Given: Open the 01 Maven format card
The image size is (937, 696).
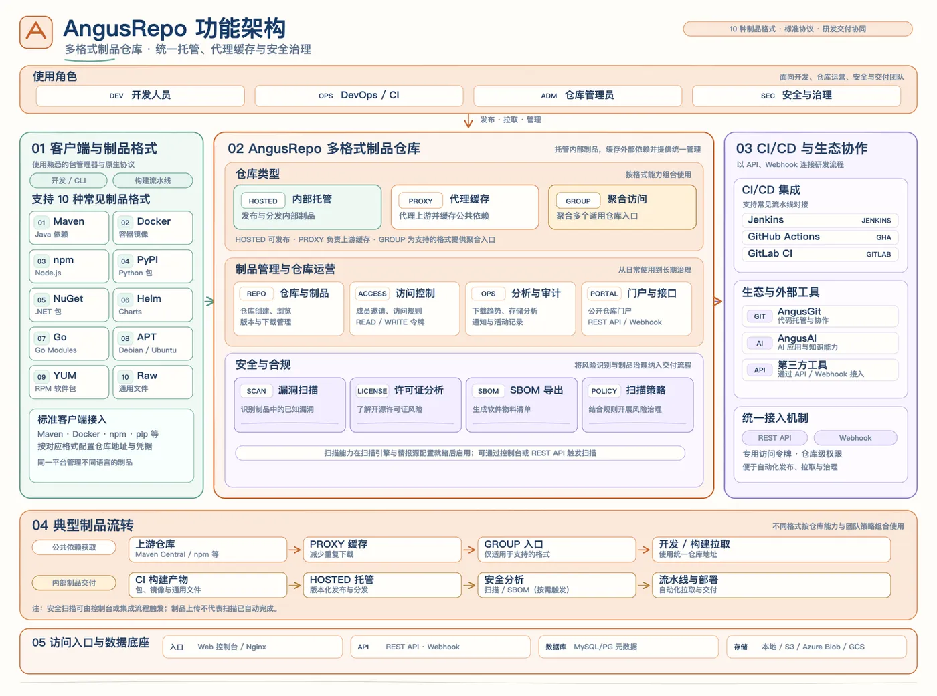Looking at the screenshot, I should point(69,227).
